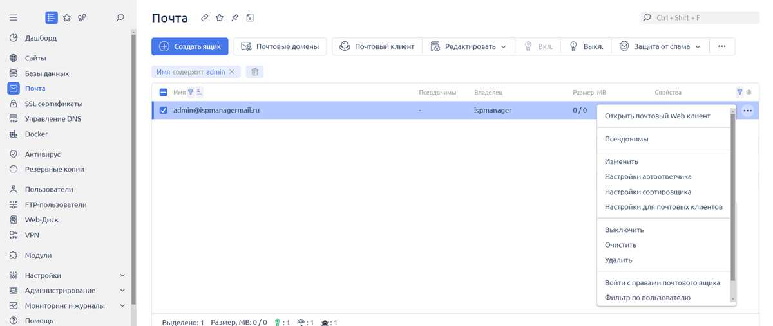
Task: Click the Свойства column header
Action: pyautogui.click(x=668, y=93)
